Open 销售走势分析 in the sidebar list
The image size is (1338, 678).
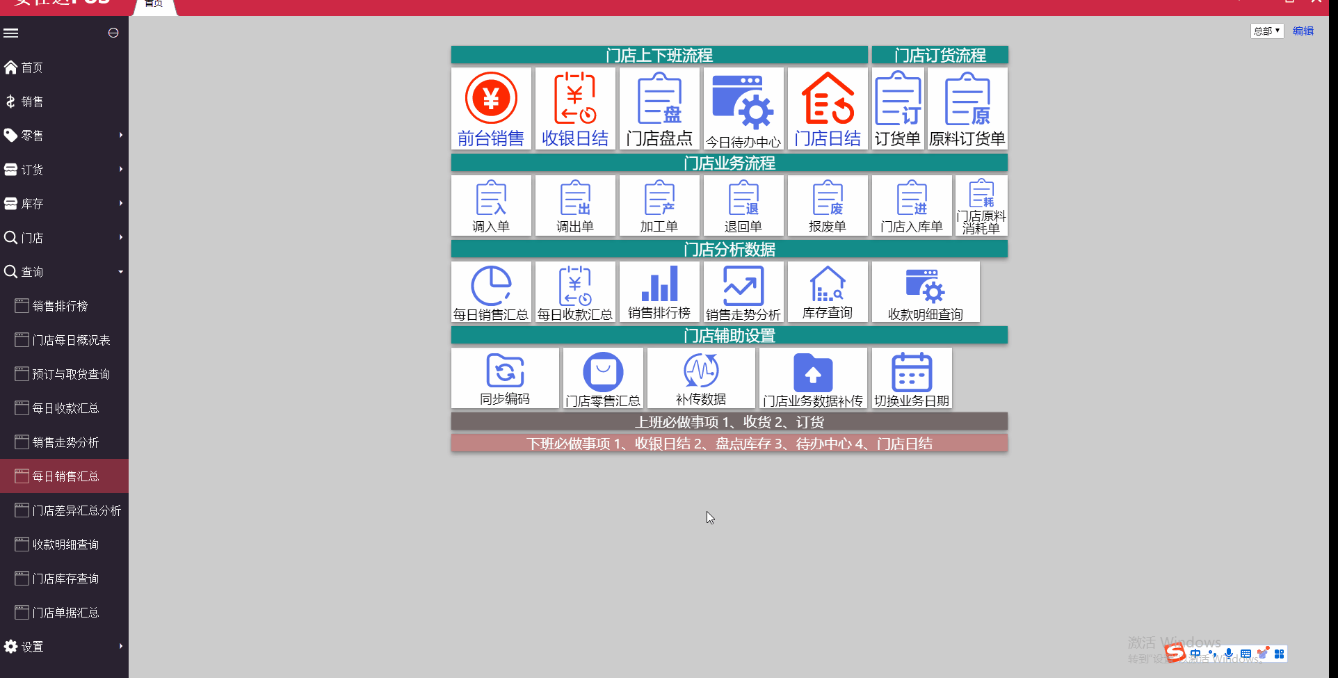click(x=64, y=442)
